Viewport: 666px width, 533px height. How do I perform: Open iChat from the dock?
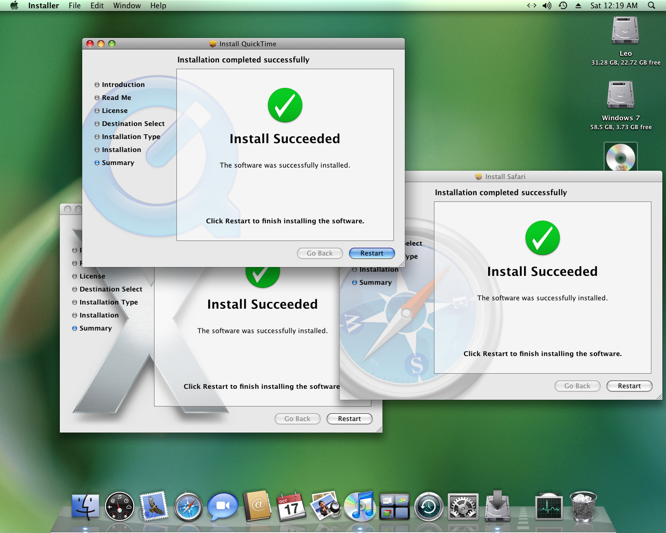click(x=223, y=506)
